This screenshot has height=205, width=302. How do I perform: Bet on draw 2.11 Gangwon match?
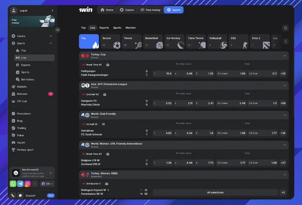(184, 103)
